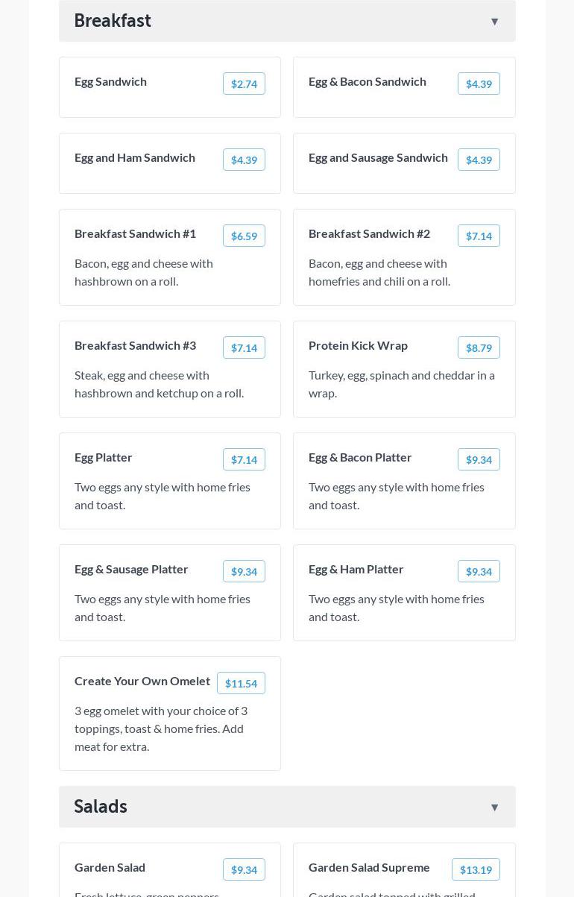Viewport: 574px width, 897px height.
Task: Open Breakfast Sandwich #1 item
Action: [x=135, y=234]
